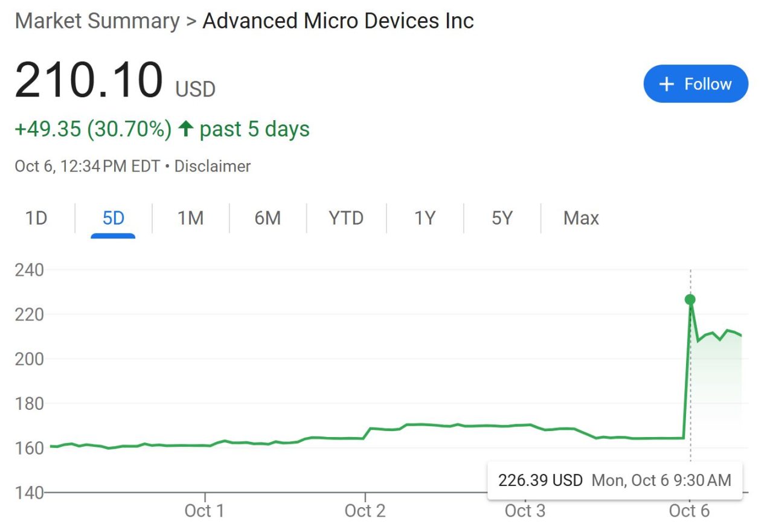Click the Follow button
This screenshot has height=524, width=773.
click(x=696, y=84)
